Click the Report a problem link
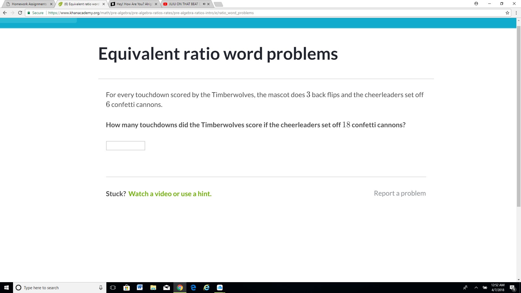 point(400,193)
